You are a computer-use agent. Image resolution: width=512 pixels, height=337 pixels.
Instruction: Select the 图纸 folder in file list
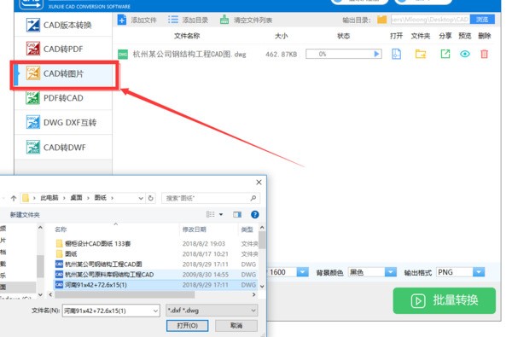[71, 253]
